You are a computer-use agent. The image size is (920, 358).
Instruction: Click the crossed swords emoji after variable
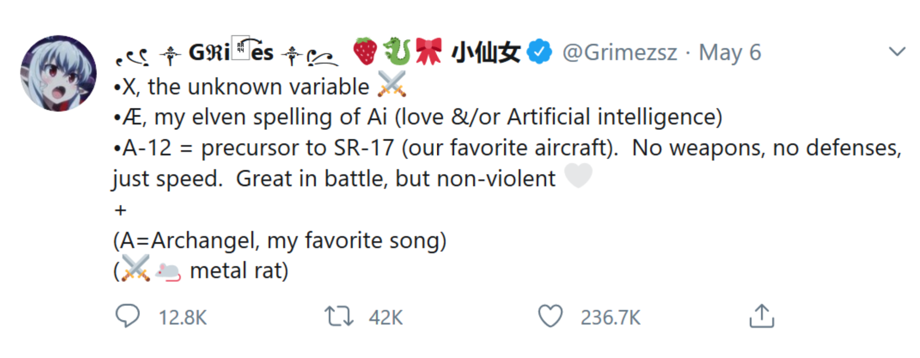(x=391, y=84)
